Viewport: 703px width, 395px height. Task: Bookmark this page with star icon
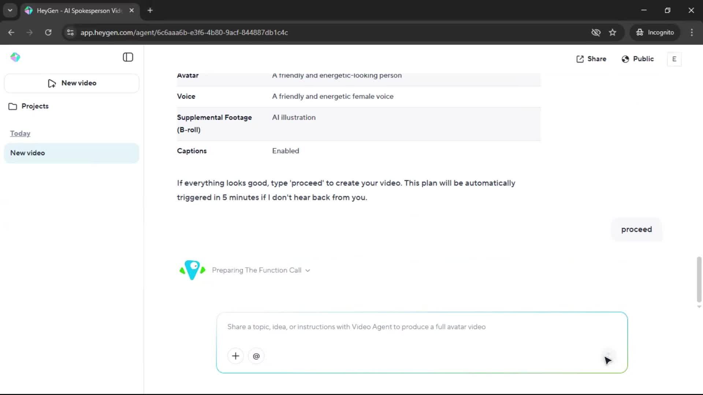pyautogui.click(x=613, y=33)
